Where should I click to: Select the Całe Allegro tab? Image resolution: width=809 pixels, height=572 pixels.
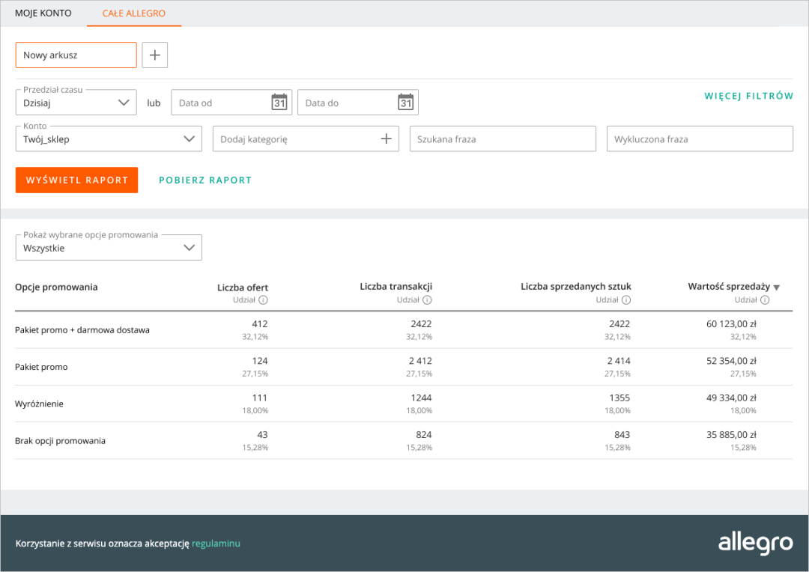134,13
